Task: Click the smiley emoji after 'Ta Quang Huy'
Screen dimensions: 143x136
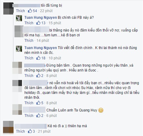Action: (101, 110)
